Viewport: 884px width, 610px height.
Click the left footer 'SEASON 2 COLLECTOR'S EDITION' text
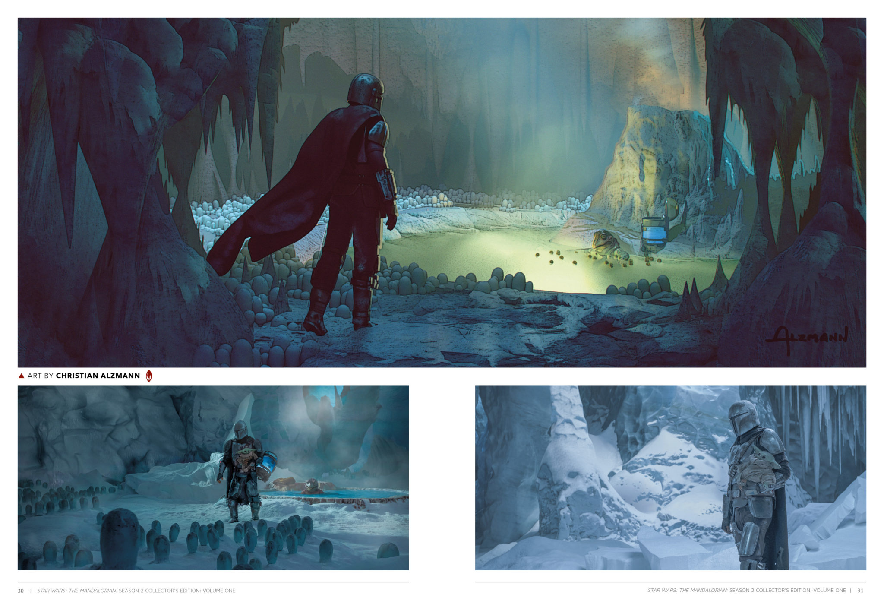[159, 591]
